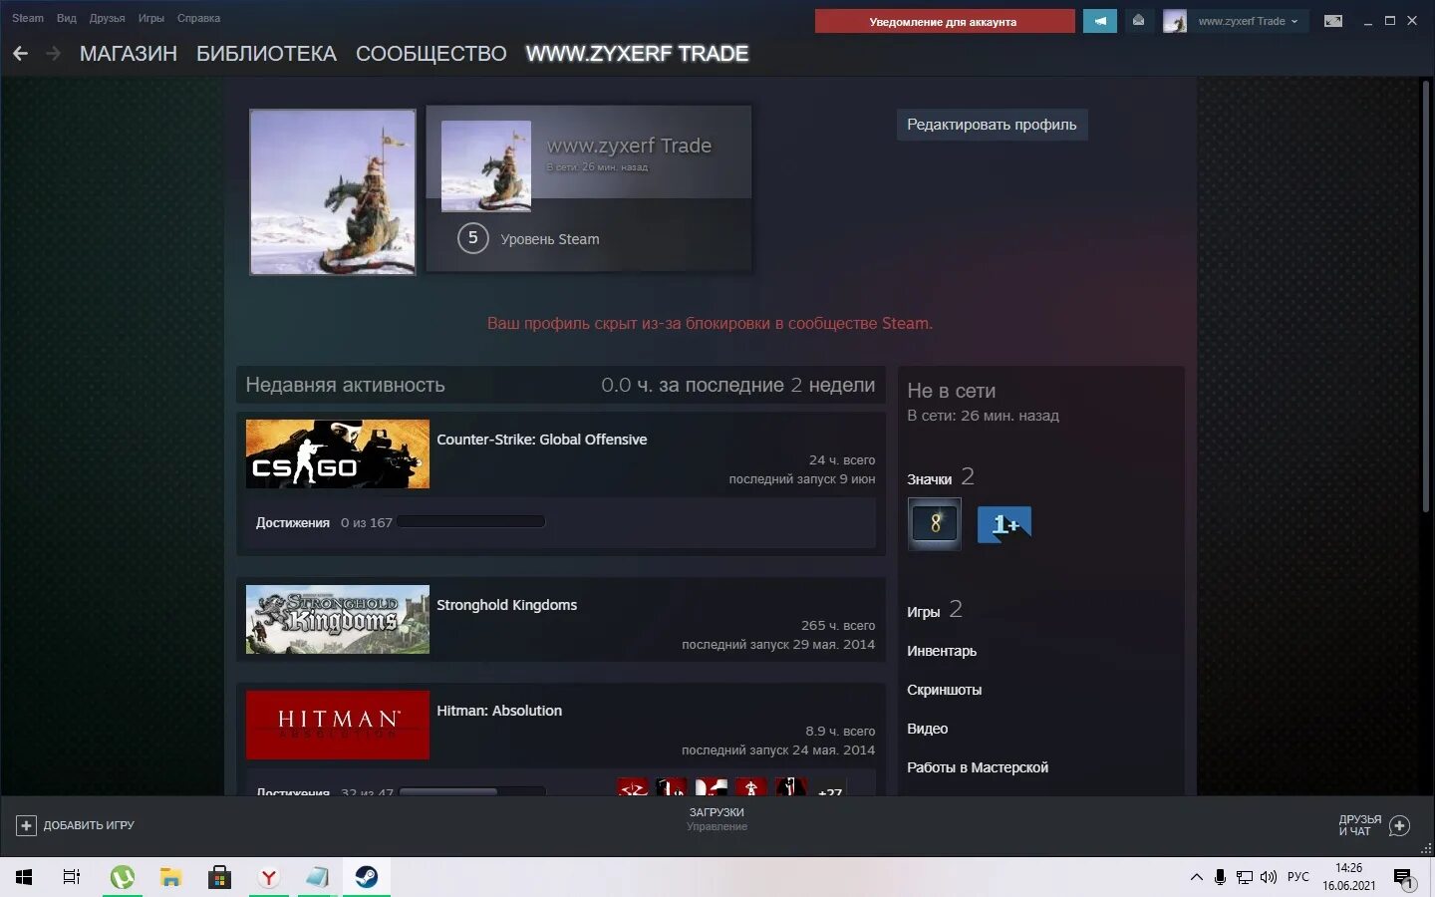Screen dimensions: 1435x897
Task: Show hidden system tray icons
Action: [1196, 877]
